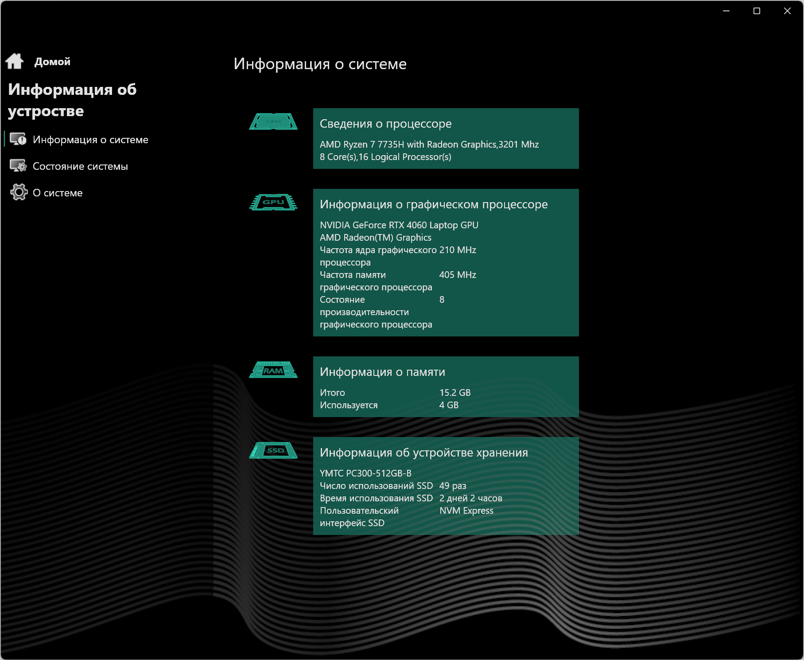The image size is (804, 660).
Task: Click the system information monitor icon
Action: click(18, 139)
